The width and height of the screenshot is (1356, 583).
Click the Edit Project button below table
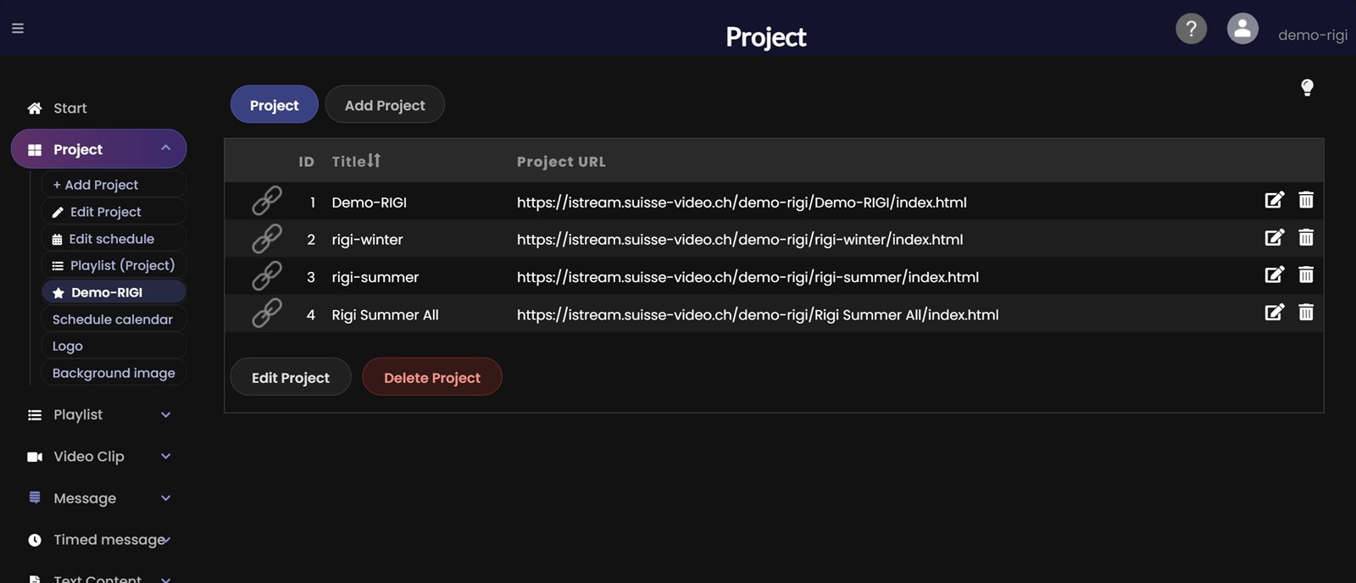coord(291,377)
